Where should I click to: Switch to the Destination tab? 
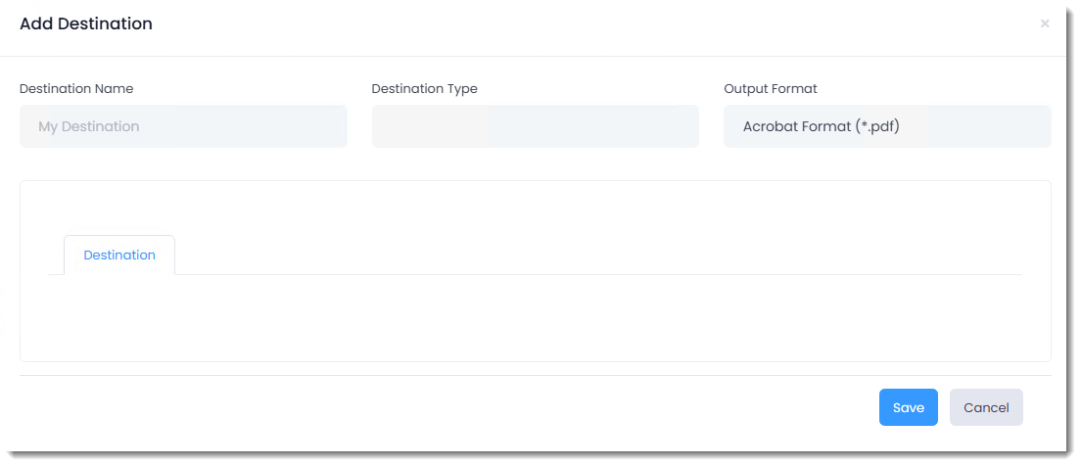119,256
